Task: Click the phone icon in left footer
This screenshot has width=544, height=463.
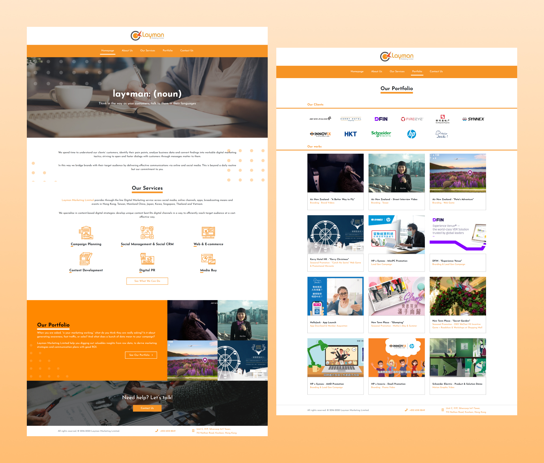Action: 157,431
